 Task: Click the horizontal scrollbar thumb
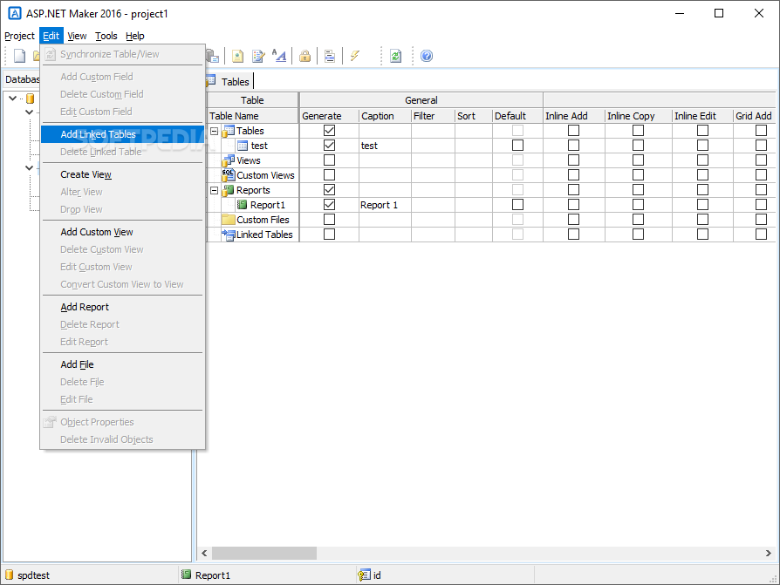point(264,553)
